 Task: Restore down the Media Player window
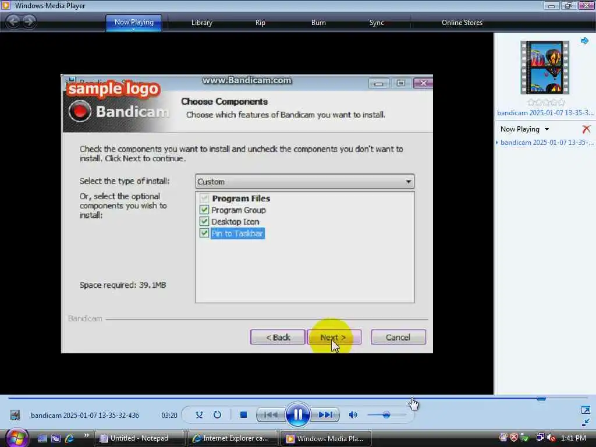569,5
